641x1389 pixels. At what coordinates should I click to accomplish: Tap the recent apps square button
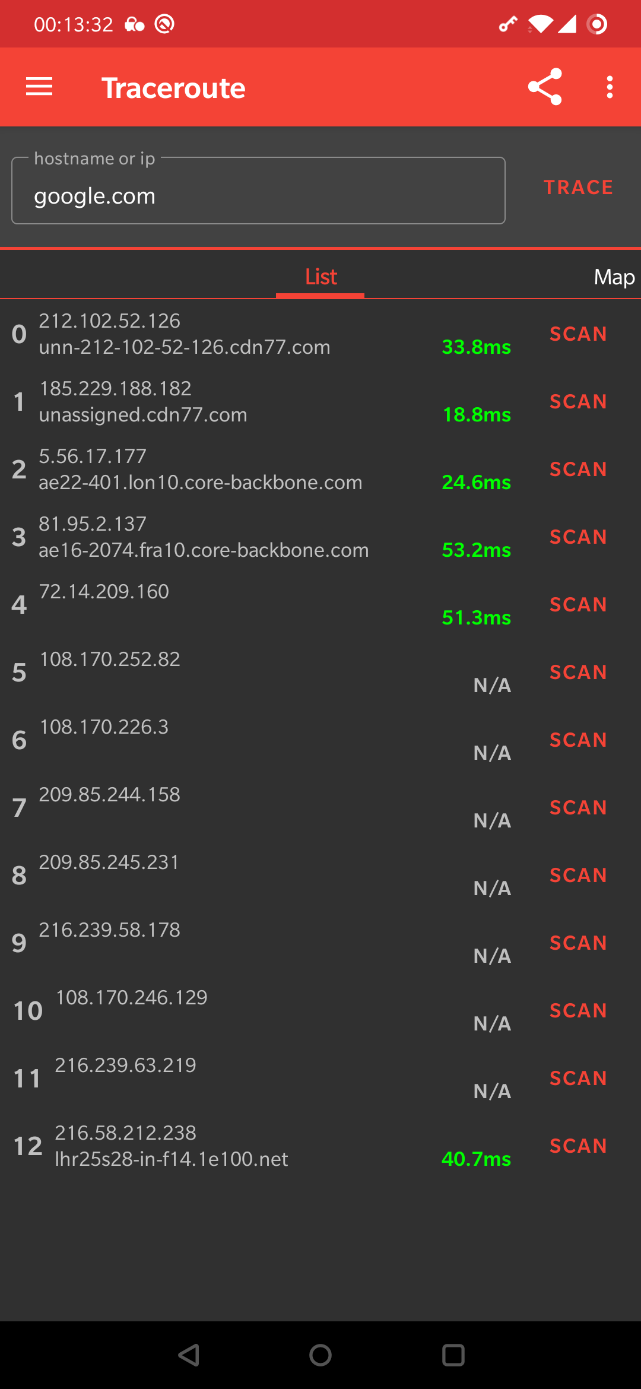click(x=453, y=1355)
